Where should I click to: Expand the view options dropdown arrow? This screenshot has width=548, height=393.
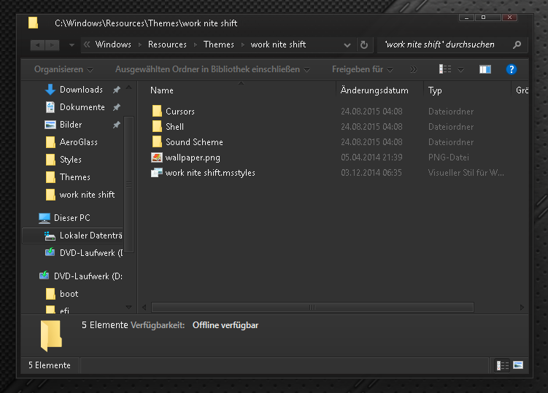461,70
